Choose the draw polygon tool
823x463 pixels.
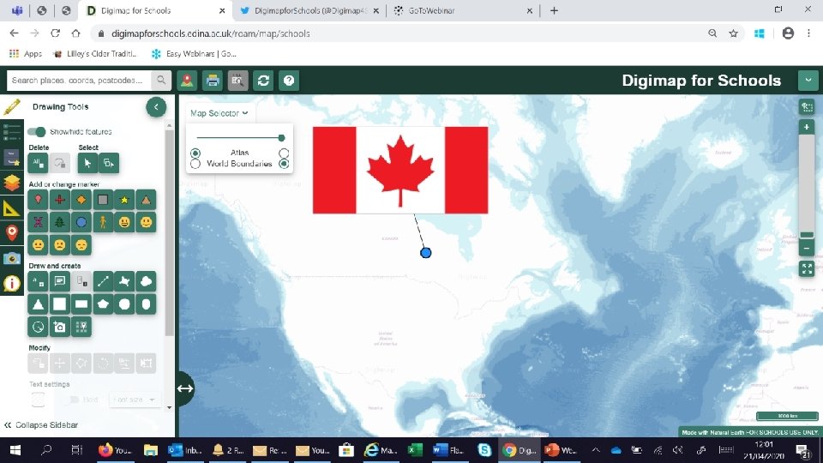click(x=124, y=281)
